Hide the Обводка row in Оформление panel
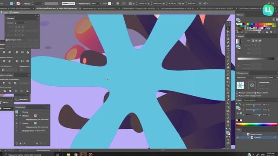Screen dimensions: 278x156 (x=17, y=116)
